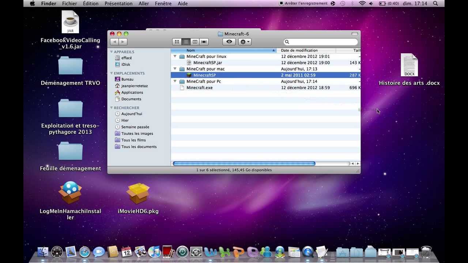468x263 pixels.
Task: Launch iTunes from the Dock
Action: [155, 252]
